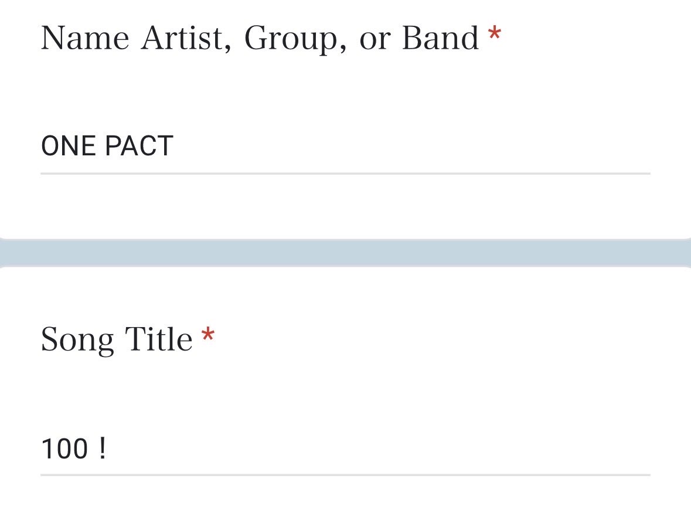
Task: Click the underline beneath ONE PACT
Action: click(345, 174)
